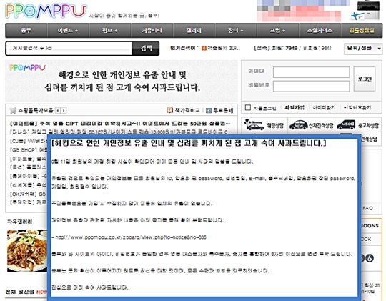The image size is (386, 301).
Task: Open the used car consultation icon
Action: pyautogui.click(x=346, y=124)
